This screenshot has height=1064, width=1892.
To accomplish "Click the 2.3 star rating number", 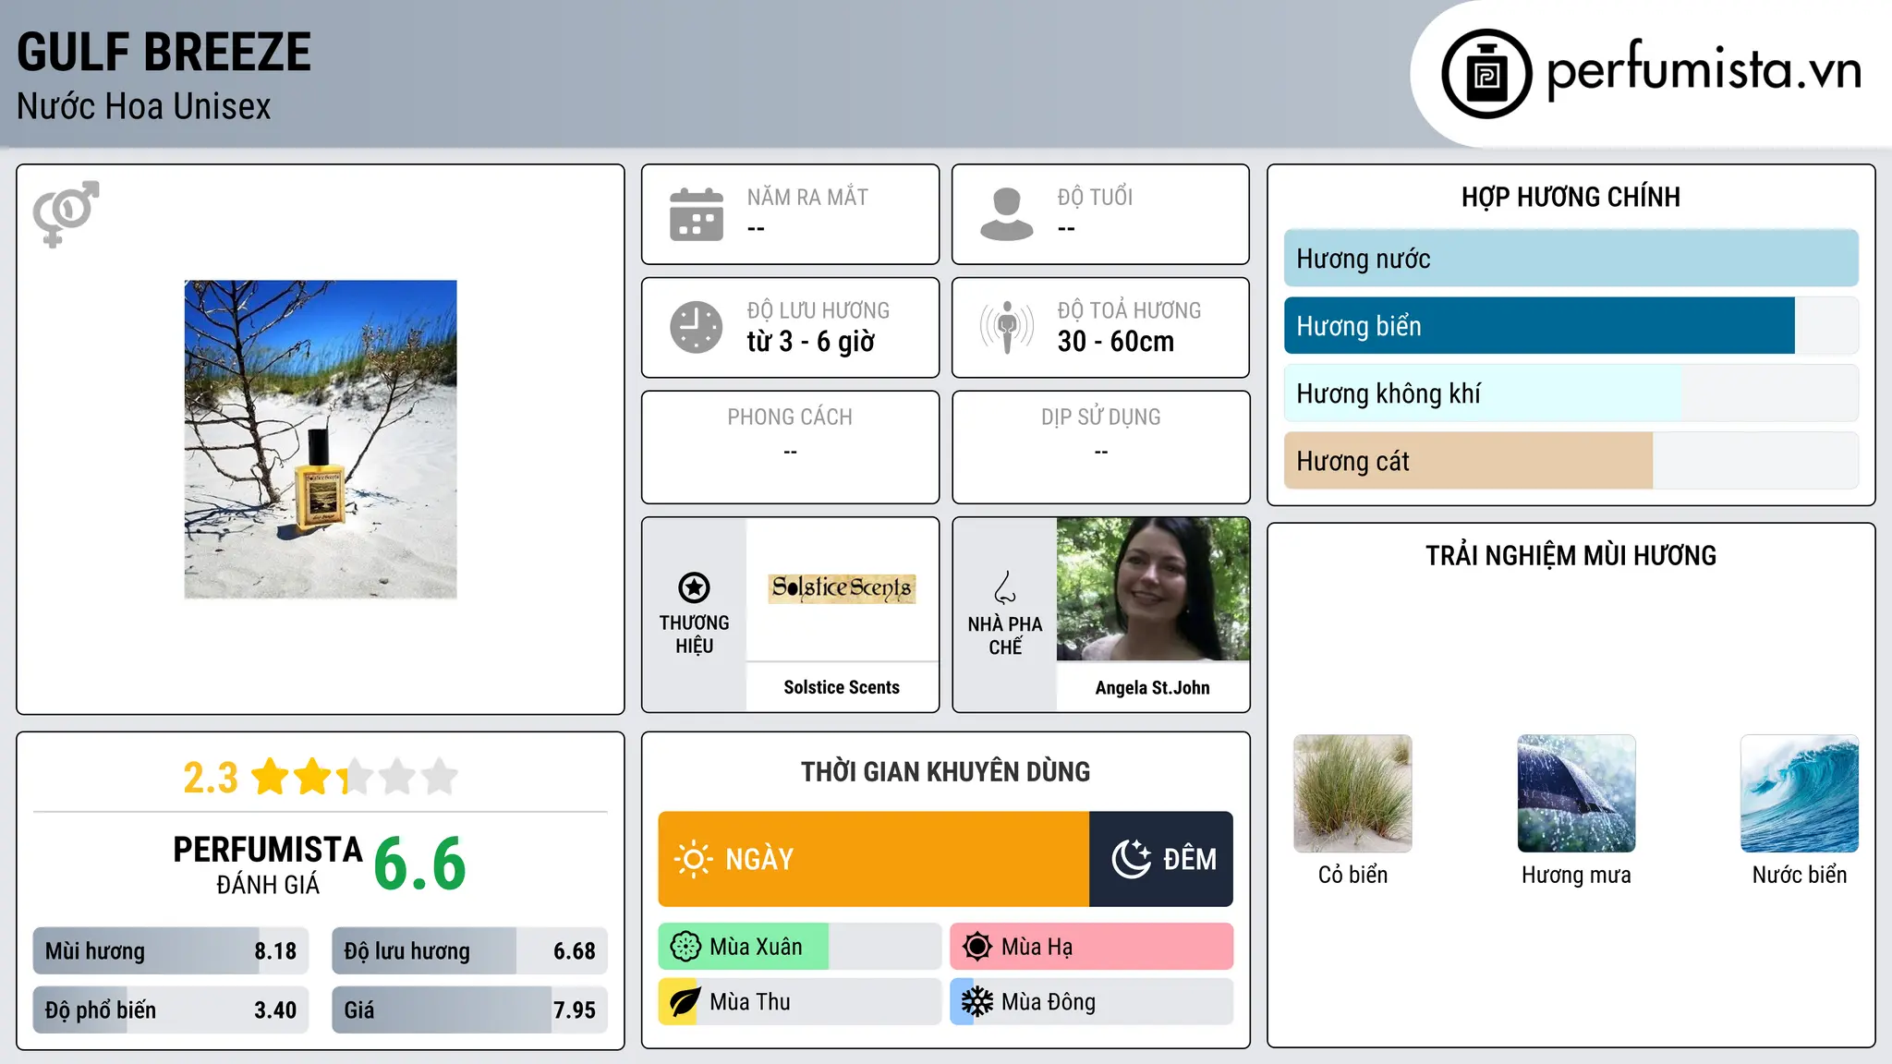I will 211,778.
